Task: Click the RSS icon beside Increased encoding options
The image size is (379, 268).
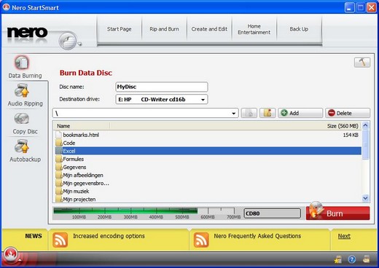Action: (x=60, y=240)
